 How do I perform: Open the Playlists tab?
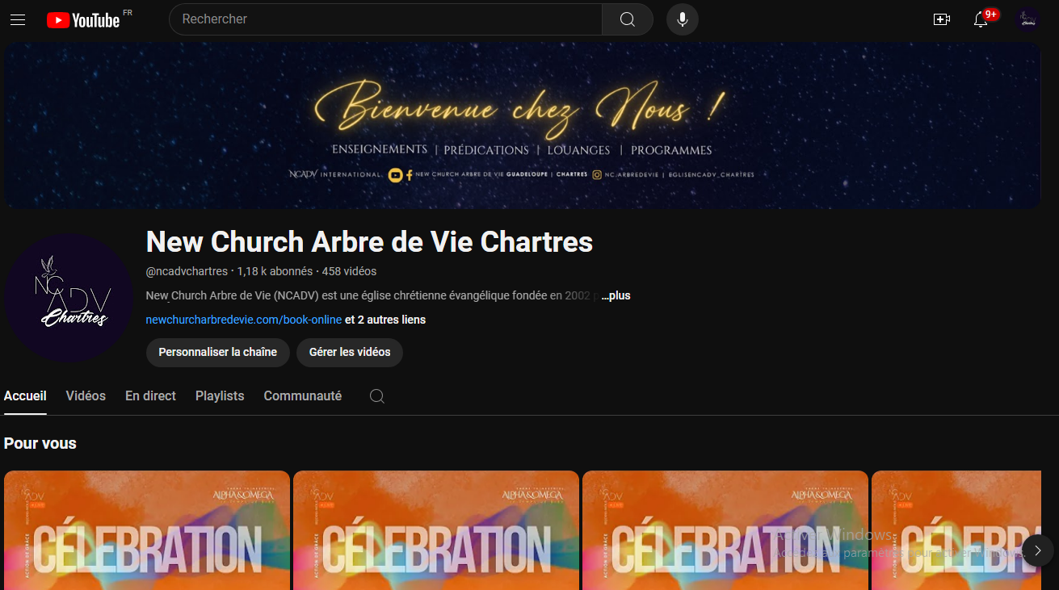click(220, 396)
